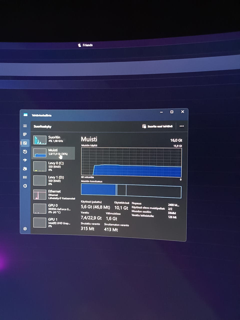Open the hamburger navigation menu
Screen dimensions: 240x320
pos(25,126)
